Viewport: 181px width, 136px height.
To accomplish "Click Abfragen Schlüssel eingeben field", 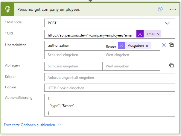I will [x=73, y=66].
